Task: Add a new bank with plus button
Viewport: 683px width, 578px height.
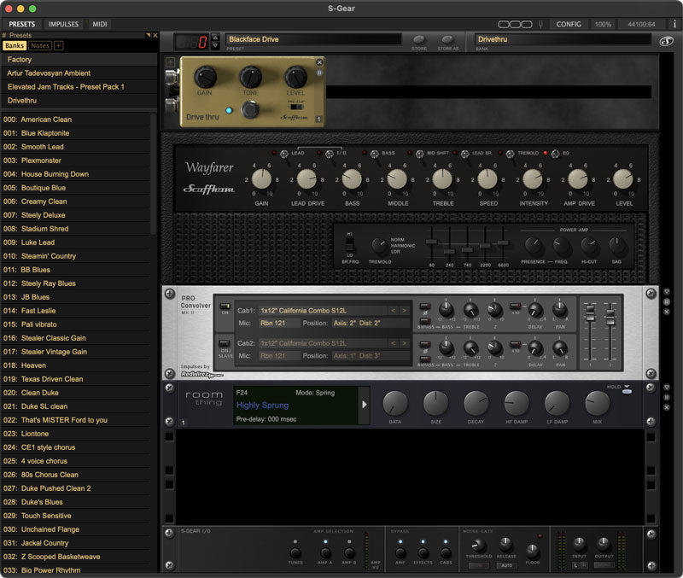Action: pyautogui.click(x=59, y=46)
